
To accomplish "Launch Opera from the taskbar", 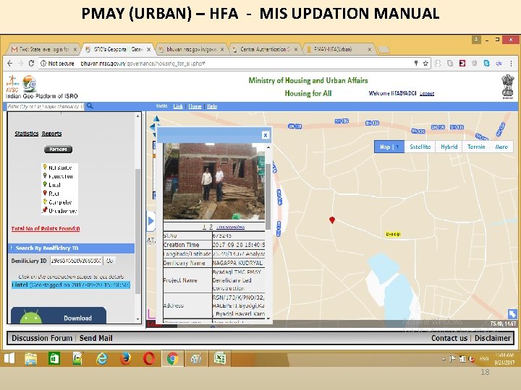I will (x=149, y=358).
